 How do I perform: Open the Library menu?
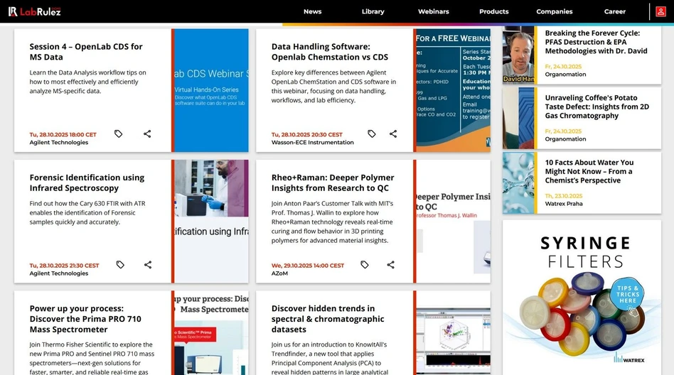373,11
